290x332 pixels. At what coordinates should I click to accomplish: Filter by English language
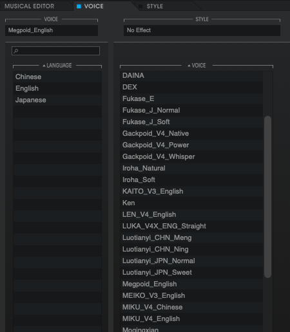pos(57,88)
